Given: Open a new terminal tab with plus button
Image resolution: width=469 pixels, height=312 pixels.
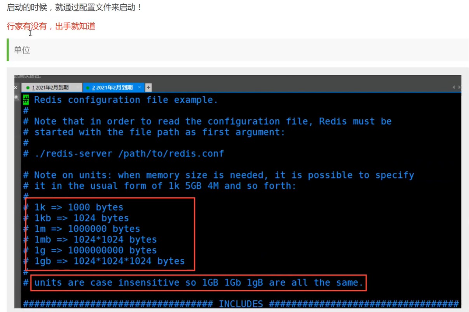Looking at the screenshot, I should [x=148, y=88].
